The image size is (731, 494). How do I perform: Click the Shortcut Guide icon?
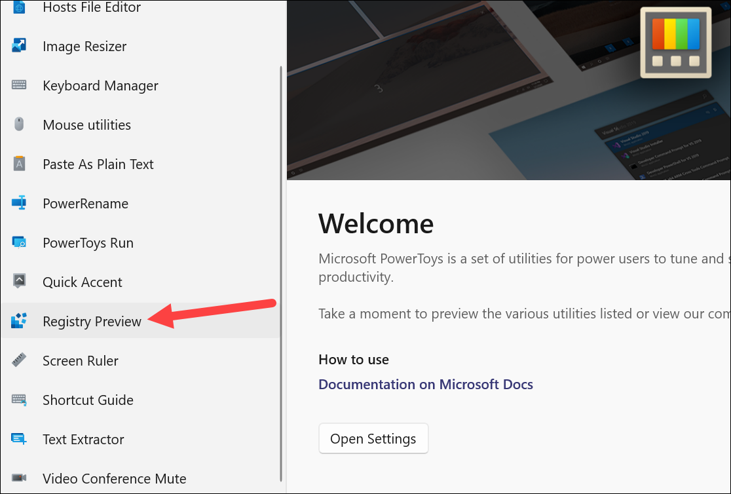coord(19,399)
